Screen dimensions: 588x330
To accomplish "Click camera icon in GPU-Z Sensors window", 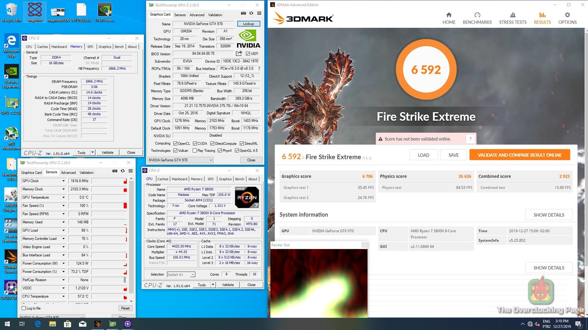I will [115, 171].
